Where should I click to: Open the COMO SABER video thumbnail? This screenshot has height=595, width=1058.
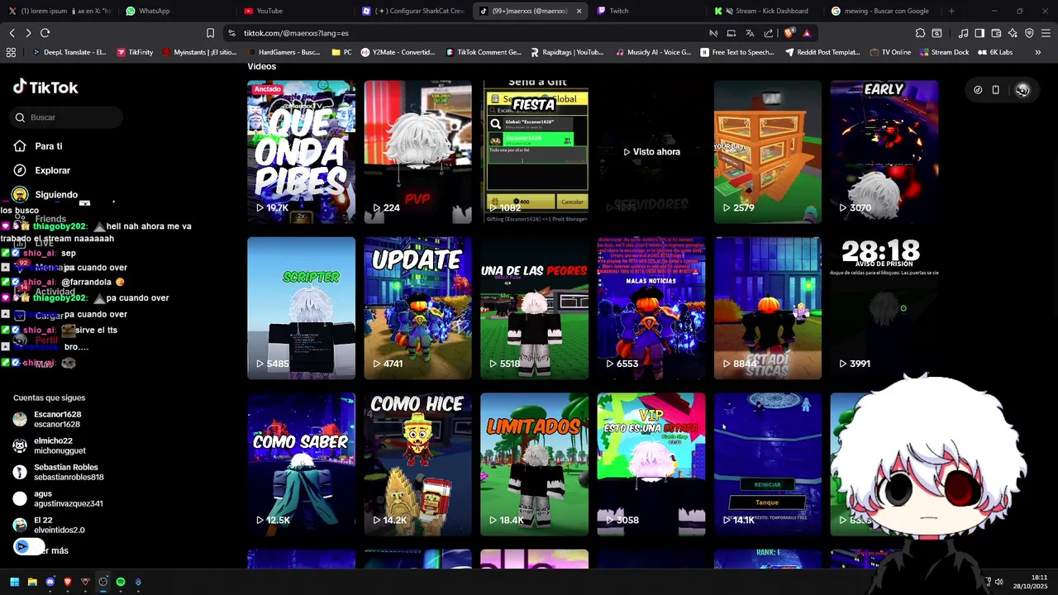point(301,464)
